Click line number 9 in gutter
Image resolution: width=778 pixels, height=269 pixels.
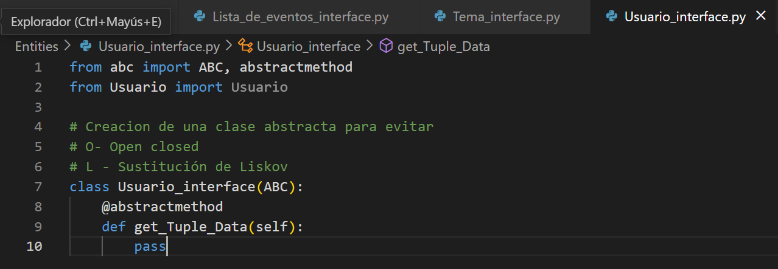(x=38, y=226)
